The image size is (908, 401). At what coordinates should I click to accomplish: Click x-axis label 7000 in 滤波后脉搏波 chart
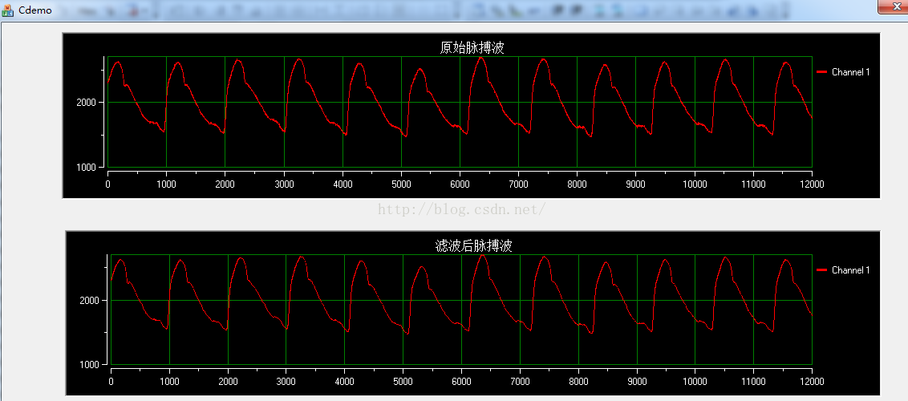tap(520, 381)
